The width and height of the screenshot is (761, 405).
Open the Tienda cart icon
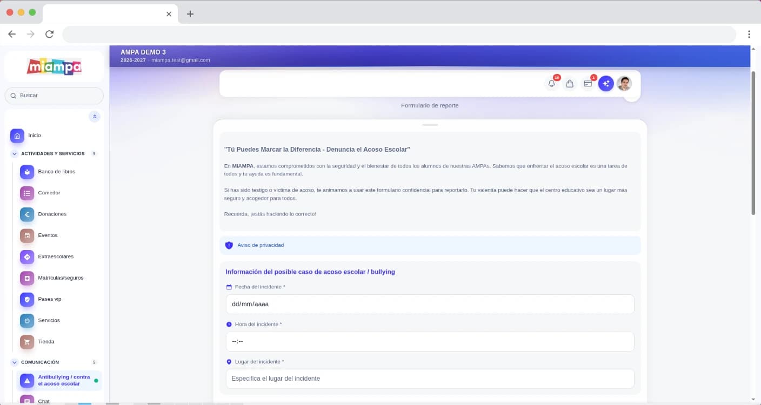click(x=27, y=342)
